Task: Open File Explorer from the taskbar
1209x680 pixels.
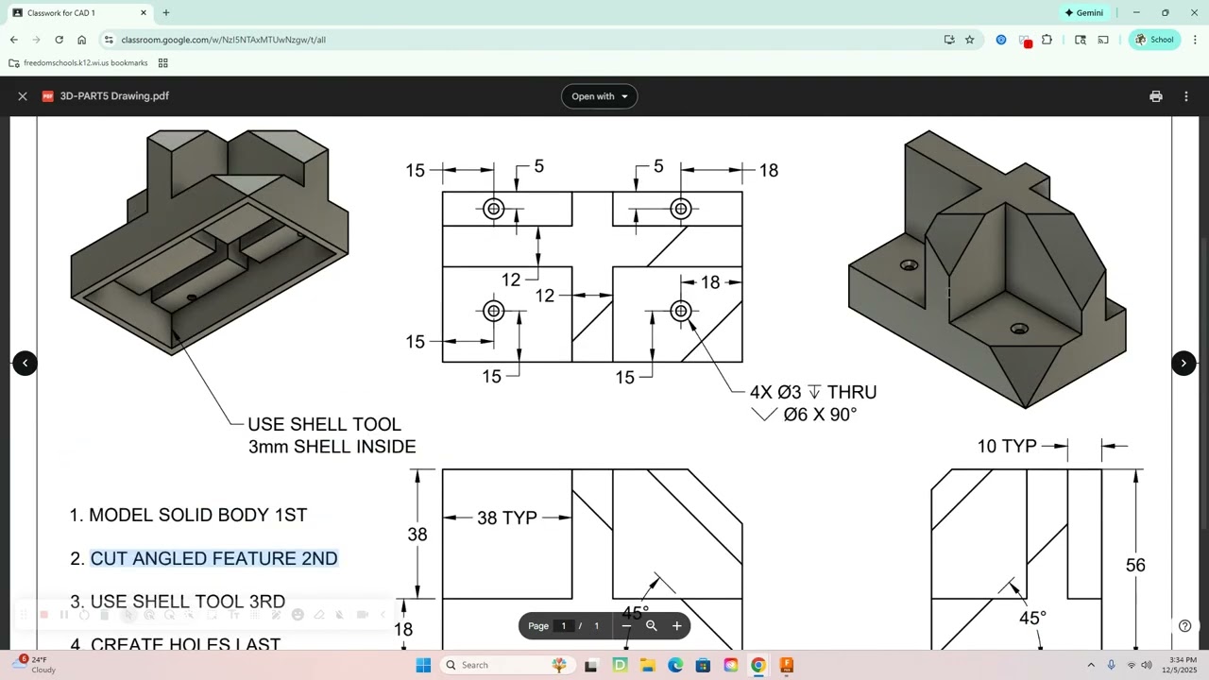Action: point(648,665)
